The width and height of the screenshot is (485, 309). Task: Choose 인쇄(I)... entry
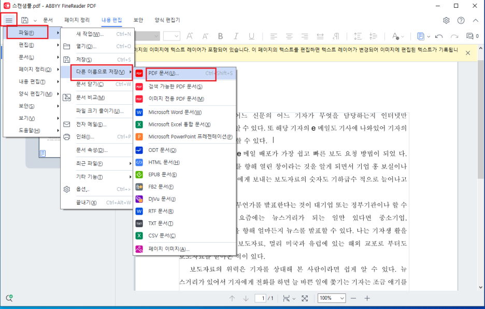97,136
